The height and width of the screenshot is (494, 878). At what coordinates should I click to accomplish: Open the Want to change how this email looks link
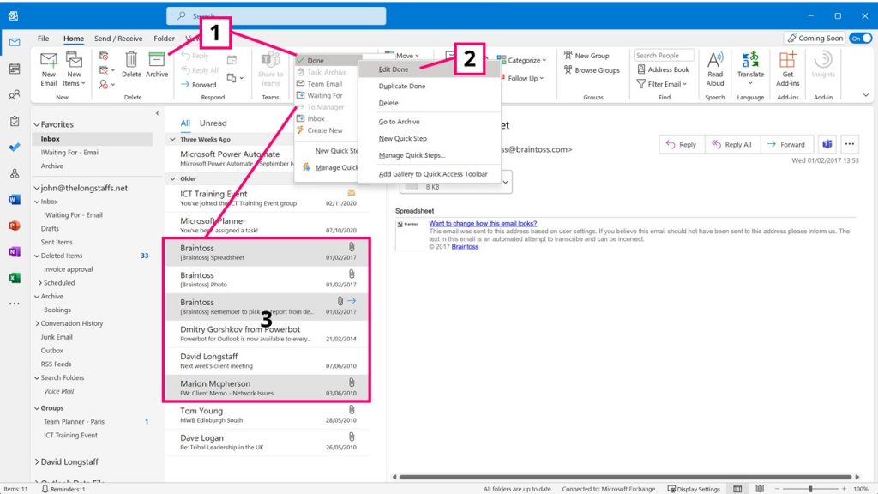pyautogui.click(x=484, y=223)
